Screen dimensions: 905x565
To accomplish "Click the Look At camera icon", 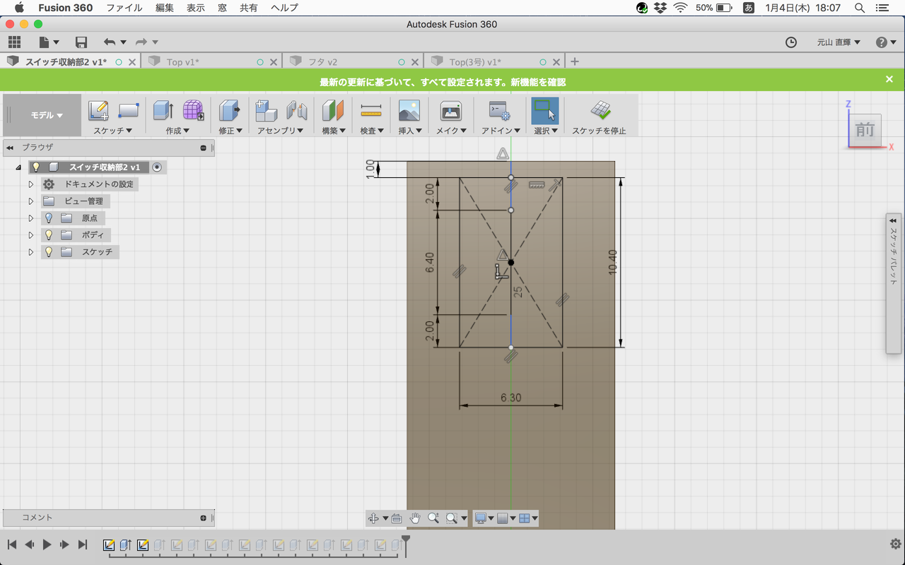I will [397, 518].
